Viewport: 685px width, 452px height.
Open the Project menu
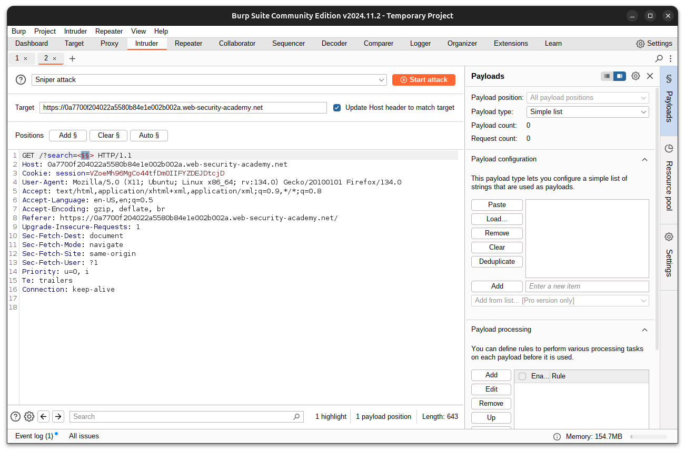[x=45, y=32]
